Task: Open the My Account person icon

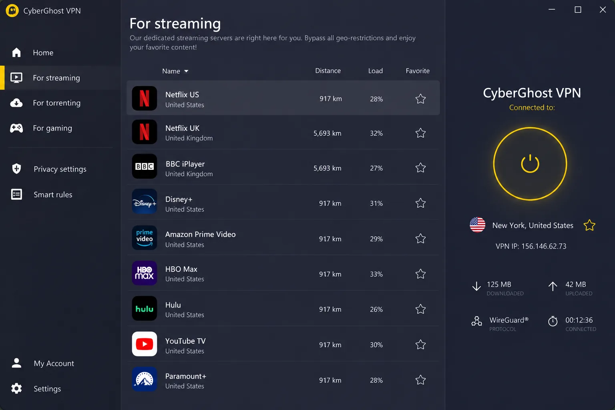Action: coord(16,363)
